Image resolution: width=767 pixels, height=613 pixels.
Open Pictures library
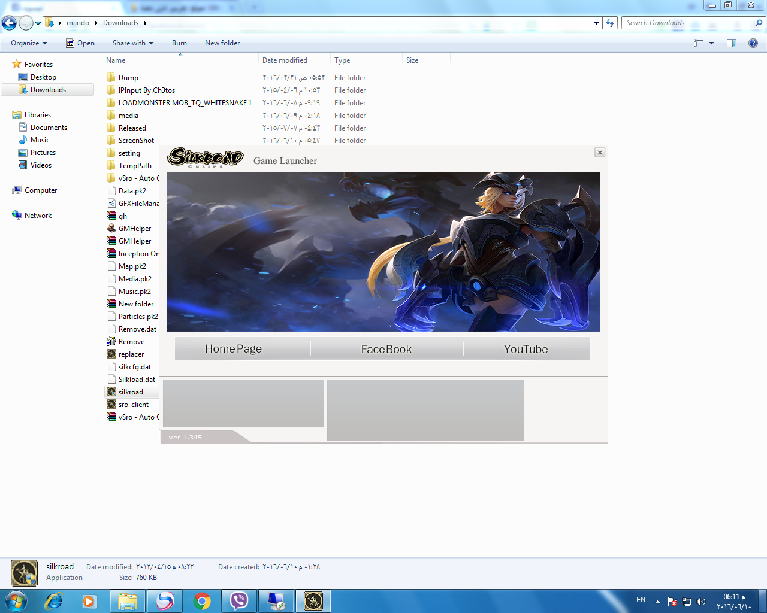pyautogui.click(x=43, y=153)
